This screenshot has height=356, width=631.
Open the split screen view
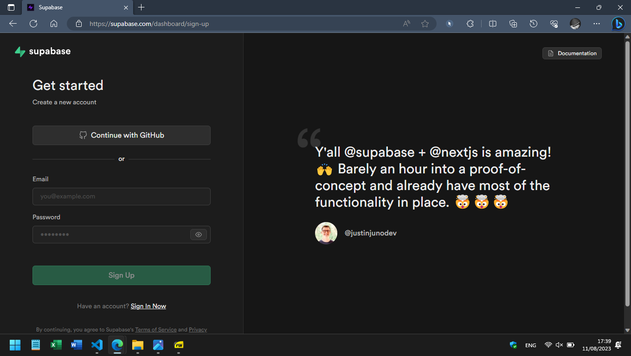pyautogui.click(x=493, y=24)
